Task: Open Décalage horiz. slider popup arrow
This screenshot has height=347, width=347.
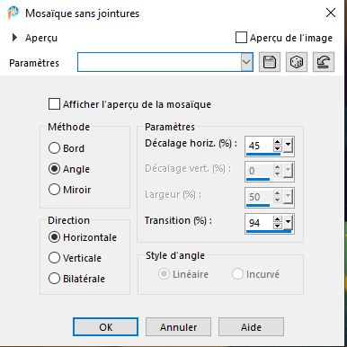Action: 288,146
